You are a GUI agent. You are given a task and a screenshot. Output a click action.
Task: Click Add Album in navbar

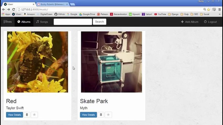coord(190,22)
